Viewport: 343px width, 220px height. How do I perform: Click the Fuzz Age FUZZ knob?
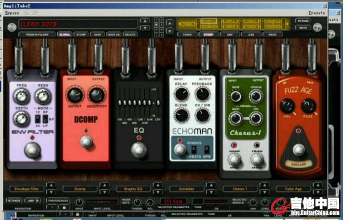coord(309,106)
